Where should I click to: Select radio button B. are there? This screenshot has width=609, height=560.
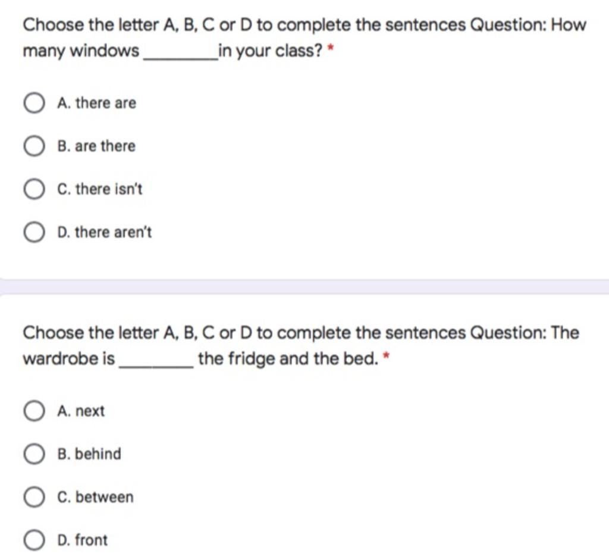pyautogui.click(x=34, y=146)
